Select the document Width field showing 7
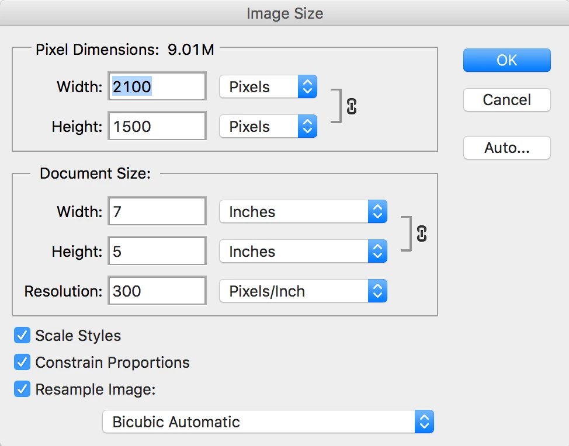Screen dimensions: 569x446 tap(157, 211)
